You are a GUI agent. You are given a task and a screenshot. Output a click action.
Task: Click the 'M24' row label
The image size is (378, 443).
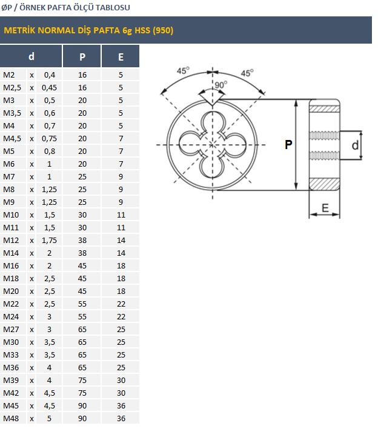click(11, 316)
